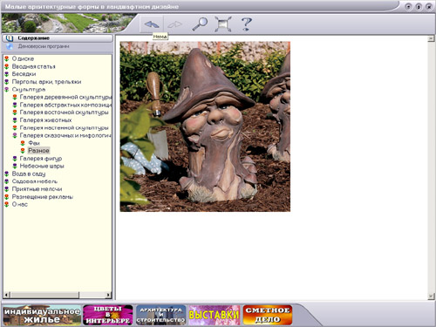
Task: Click the fullscreen view toolbar icon
Action: point(223,24)
